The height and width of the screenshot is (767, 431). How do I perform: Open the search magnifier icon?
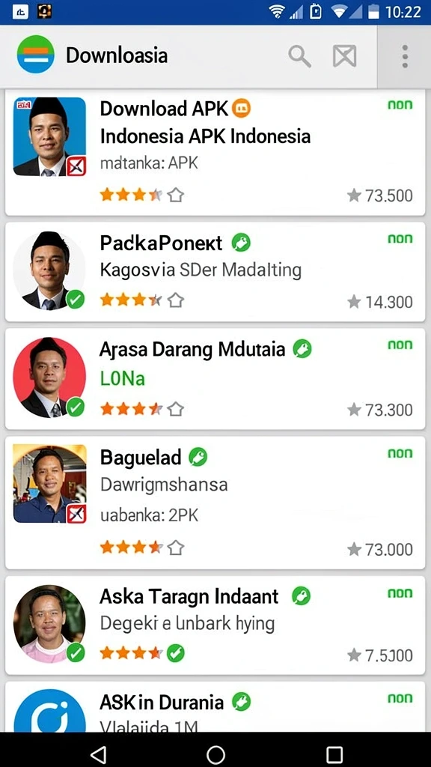tap(299, 56)
